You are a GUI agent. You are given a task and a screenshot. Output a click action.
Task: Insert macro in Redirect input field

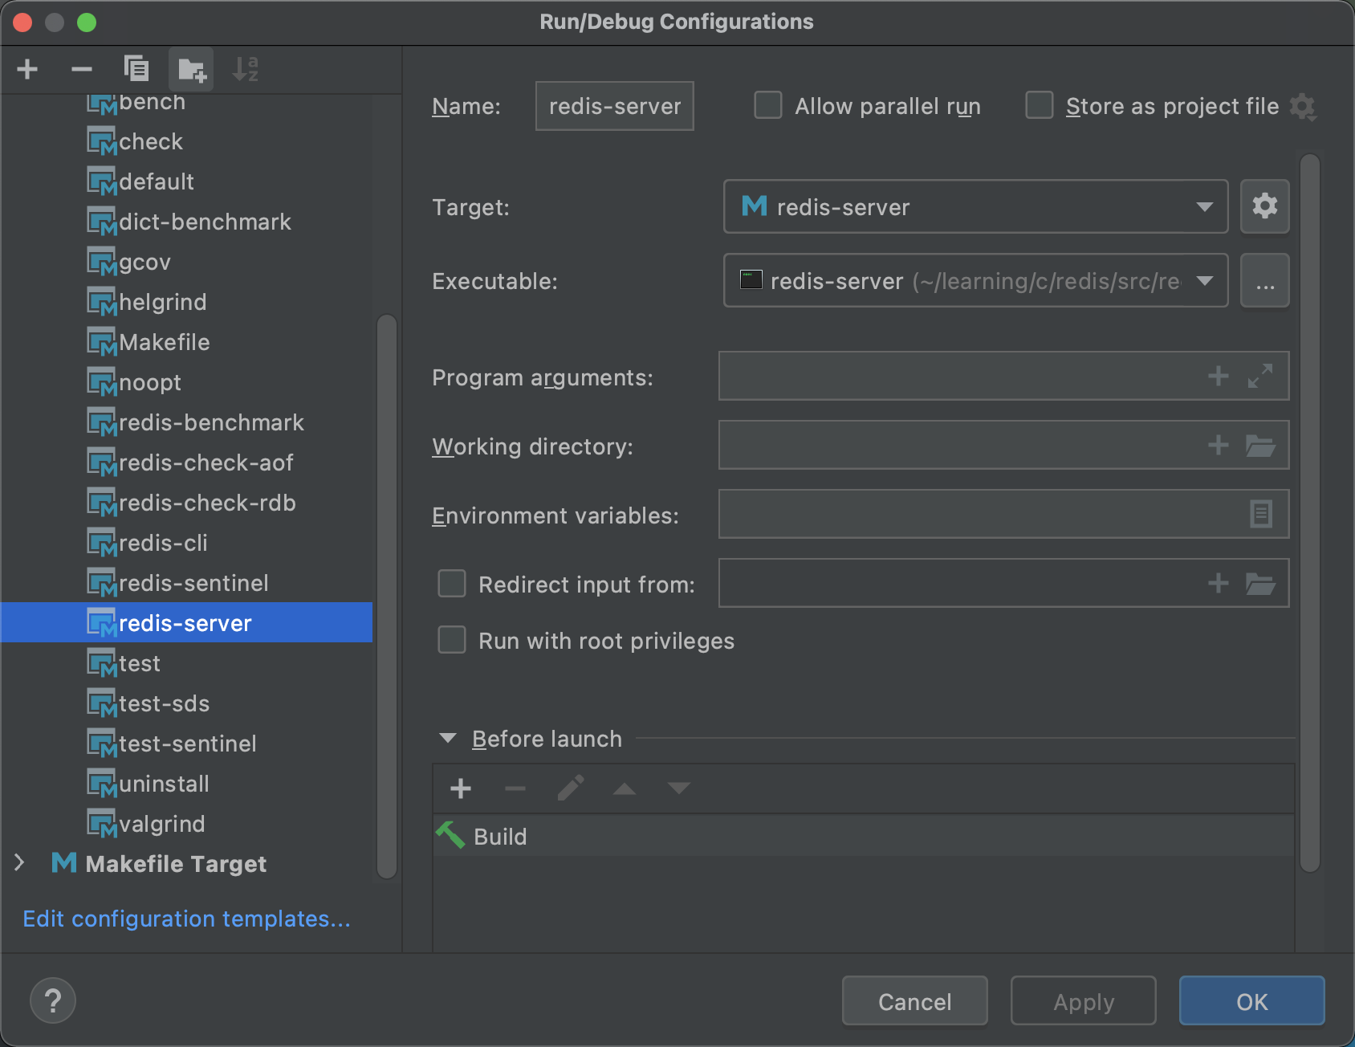click(x=1219, y=583)
